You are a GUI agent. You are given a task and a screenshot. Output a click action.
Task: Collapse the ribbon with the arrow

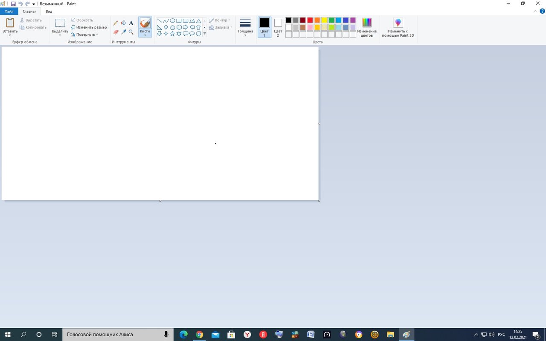point(536,12)
